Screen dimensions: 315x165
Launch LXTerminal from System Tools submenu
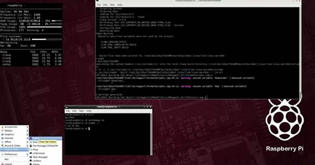(x=46, y=153)
